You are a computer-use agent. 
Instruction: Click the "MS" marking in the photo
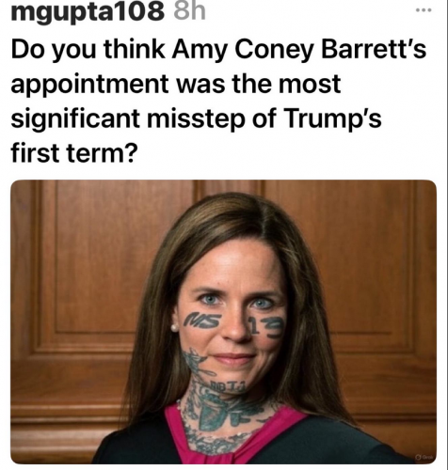pos(201,321)
